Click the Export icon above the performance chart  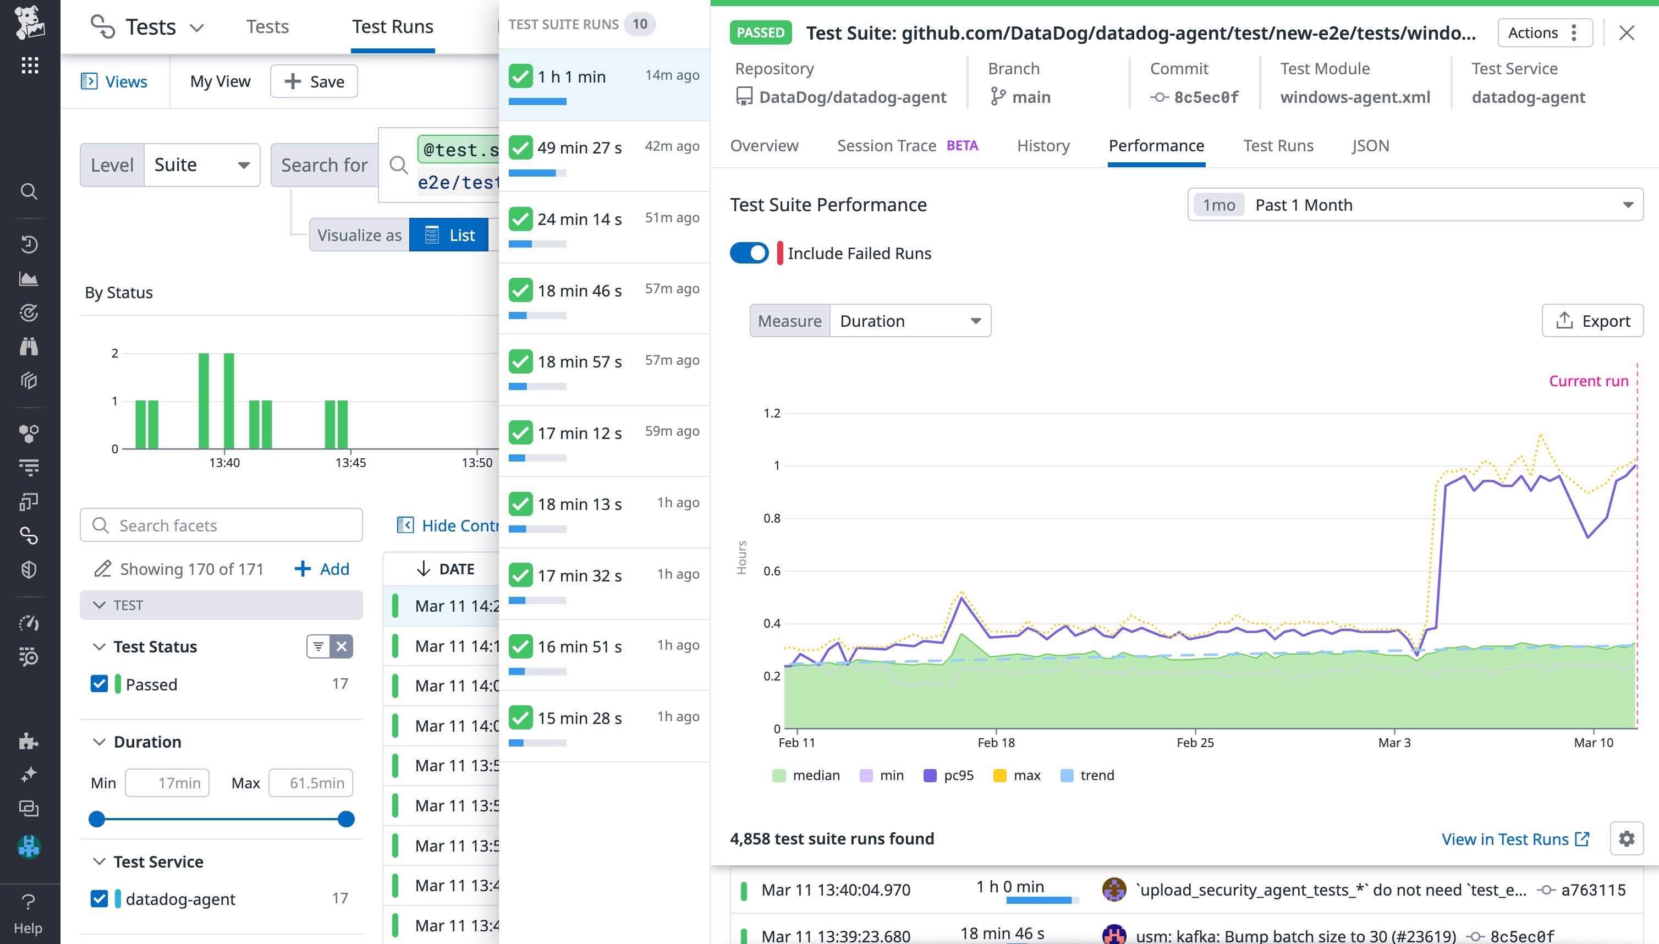[x=1564, y=320]
